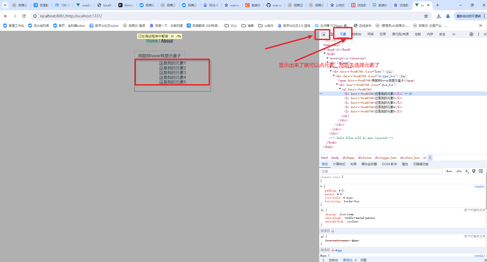Select the 这是我的元素3 li node in the DOM tree
487x262 pixels.
(373, 103)
